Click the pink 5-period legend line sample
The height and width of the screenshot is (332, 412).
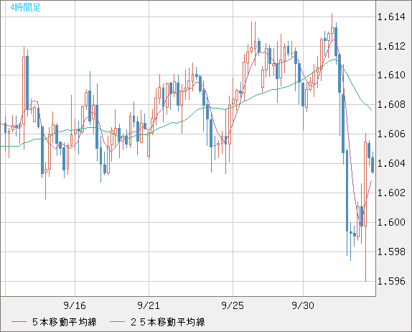click(x=19, y=322)
